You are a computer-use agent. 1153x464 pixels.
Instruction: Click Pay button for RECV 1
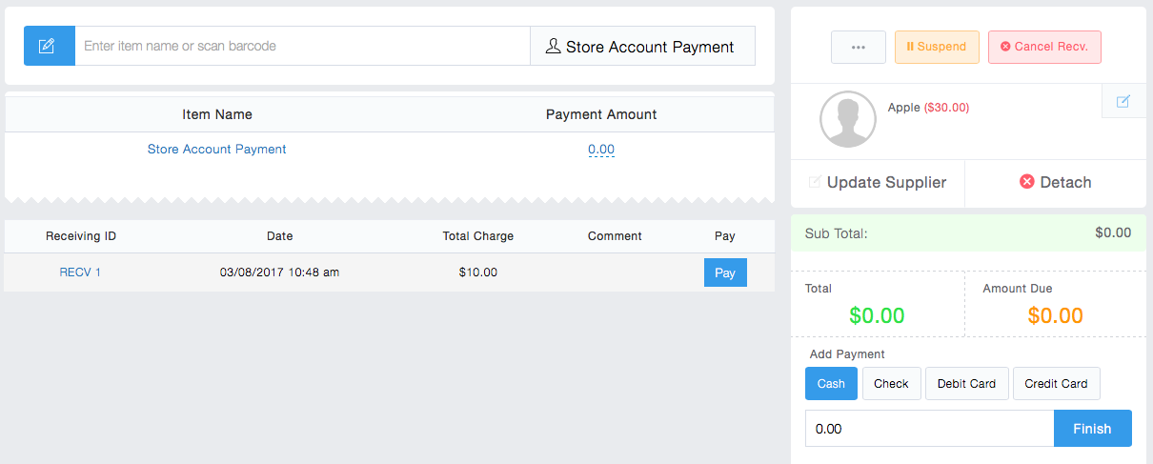point(724,272)
